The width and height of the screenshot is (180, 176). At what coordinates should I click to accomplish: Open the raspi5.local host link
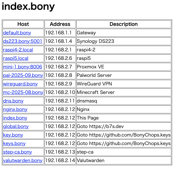tap(16, 58)
